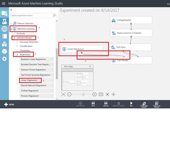Click the palette scrollbar down arrow
Screen dimensions: 170x146
(x=57, y=99)
